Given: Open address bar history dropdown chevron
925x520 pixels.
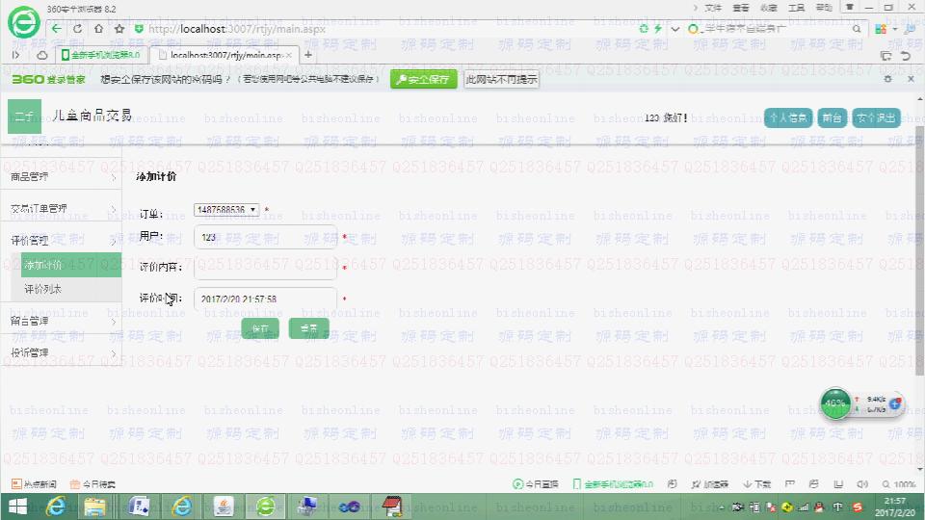Looking at the screenshot, I should tap(674, 28).
